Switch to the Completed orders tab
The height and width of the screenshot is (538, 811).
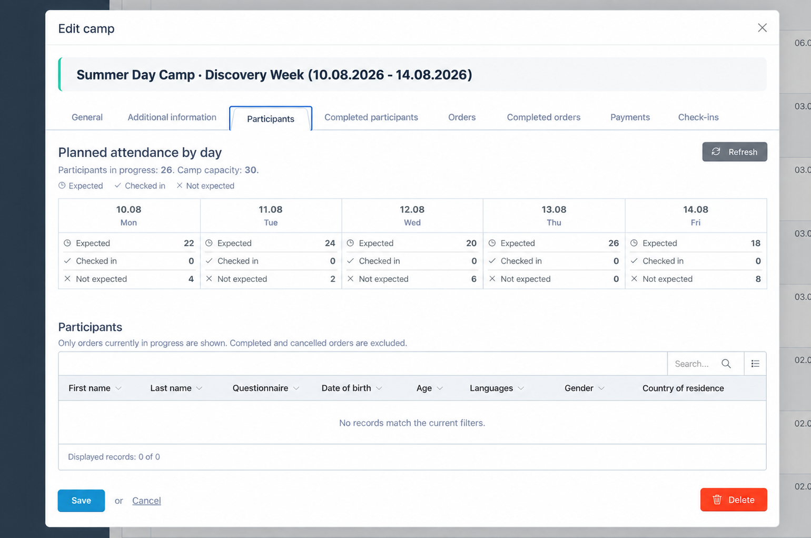tap(543, 117)
